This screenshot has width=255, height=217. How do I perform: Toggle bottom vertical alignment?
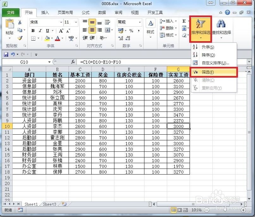point(100,22)
